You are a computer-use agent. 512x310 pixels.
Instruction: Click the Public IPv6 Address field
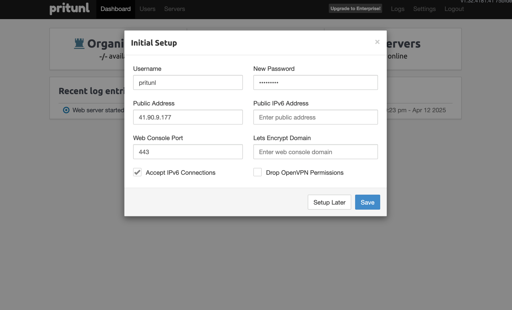click(x=315, y=117)
